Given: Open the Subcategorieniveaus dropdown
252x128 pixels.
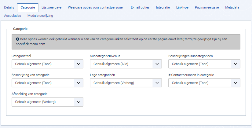Looking at the screenshot, I should pos(126,64).
